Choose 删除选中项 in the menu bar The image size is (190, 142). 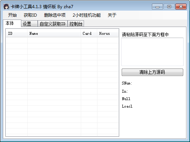(x=55, y=15)
